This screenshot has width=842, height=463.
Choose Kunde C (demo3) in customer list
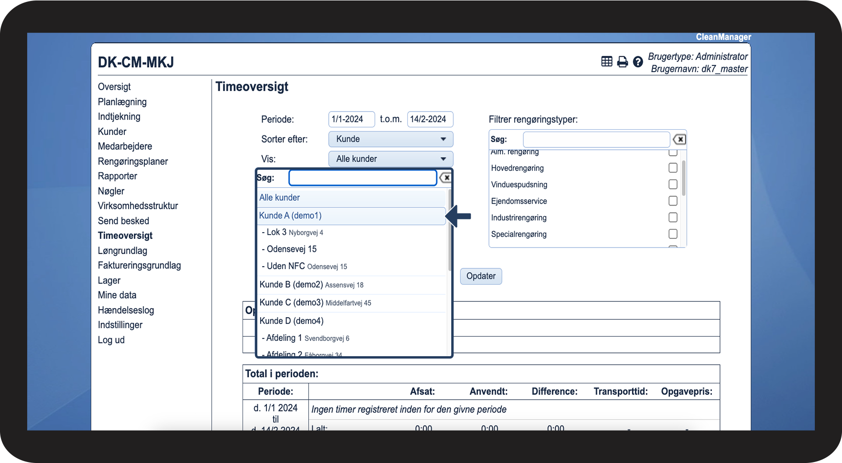(292, 303)
